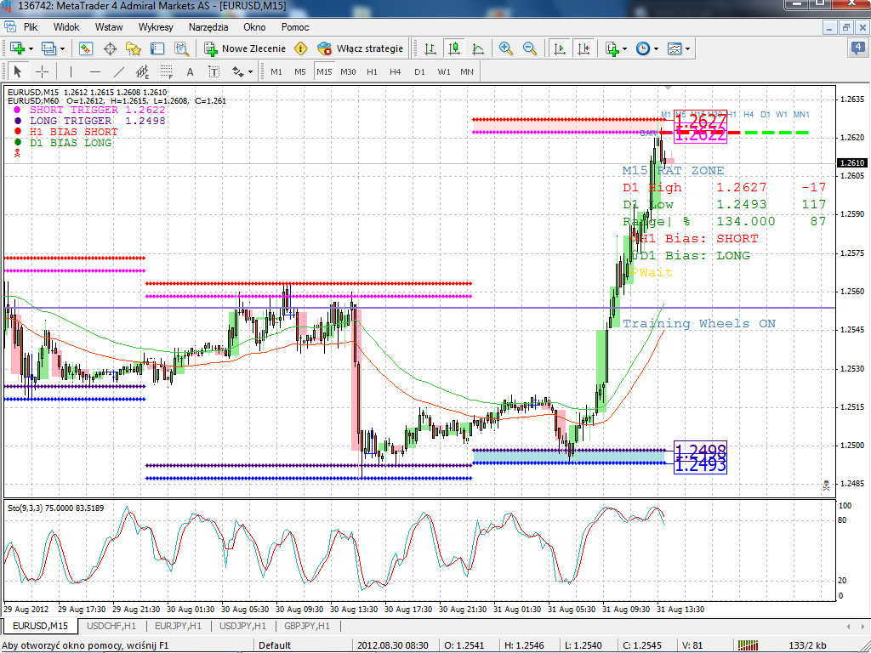Zoom out of the chart

tap(530, 48)
